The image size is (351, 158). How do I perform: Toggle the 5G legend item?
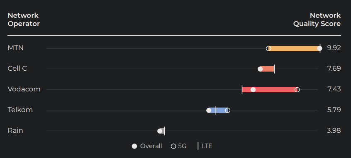coord(179,146)
